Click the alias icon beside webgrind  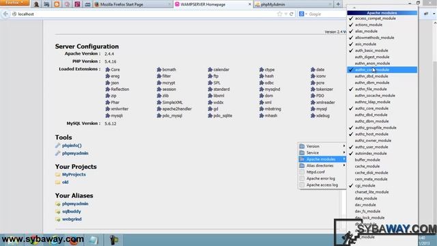tap(57, 219)
